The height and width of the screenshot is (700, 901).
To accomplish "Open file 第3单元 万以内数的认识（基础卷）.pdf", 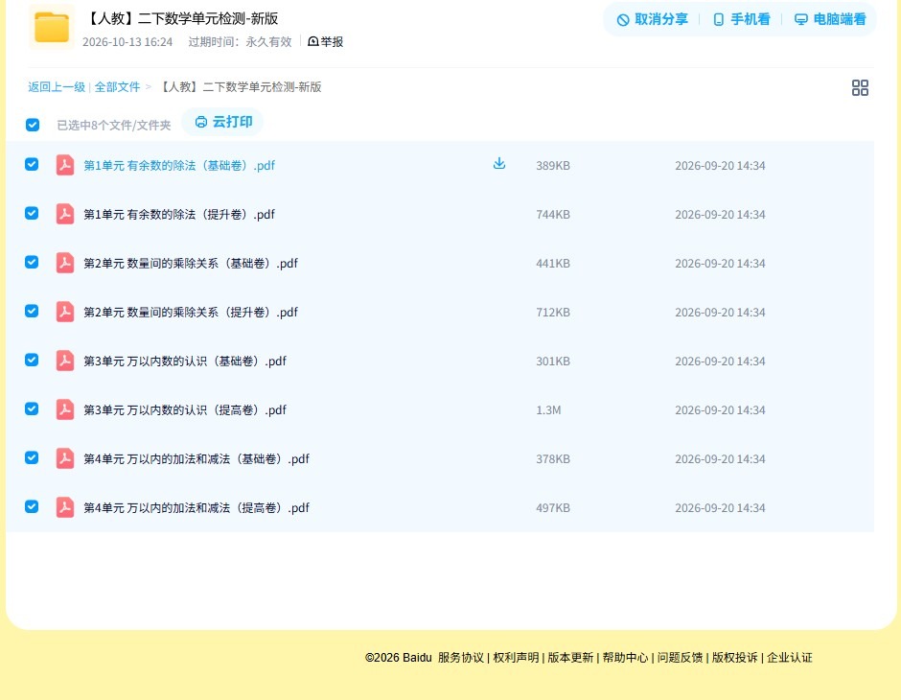I will pyautogui.click(x=185, y=361).
